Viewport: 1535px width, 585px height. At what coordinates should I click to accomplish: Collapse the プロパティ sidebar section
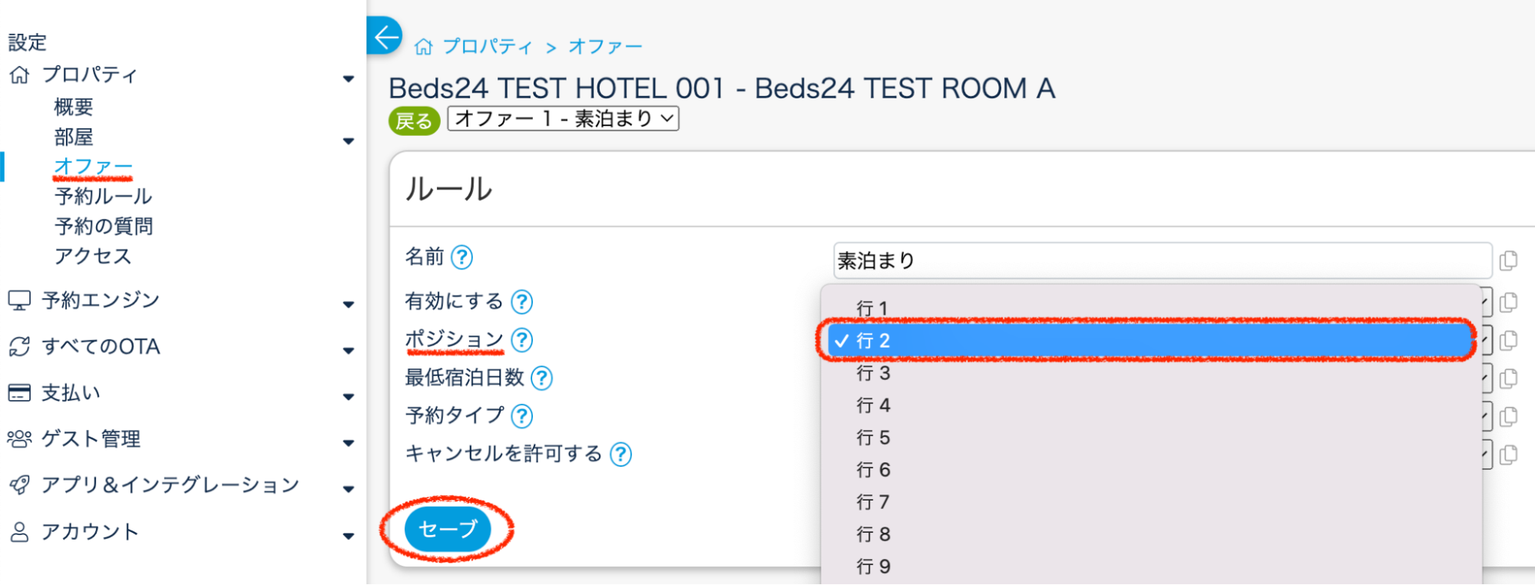tap(348, 78)
